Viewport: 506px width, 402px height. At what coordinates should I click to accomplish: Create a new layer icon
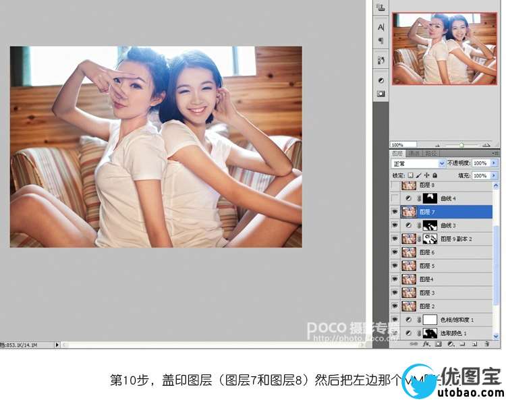click(474, 344)
